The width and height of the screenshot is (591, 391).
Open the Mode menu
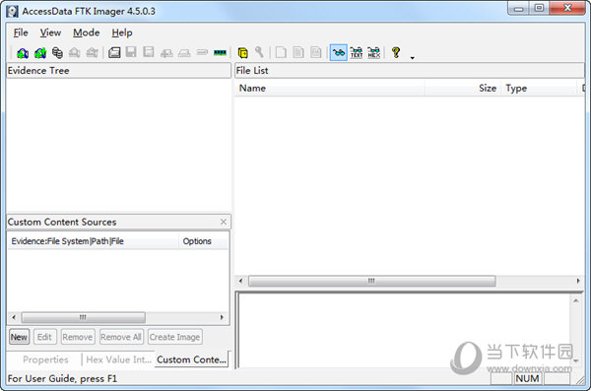87,33
